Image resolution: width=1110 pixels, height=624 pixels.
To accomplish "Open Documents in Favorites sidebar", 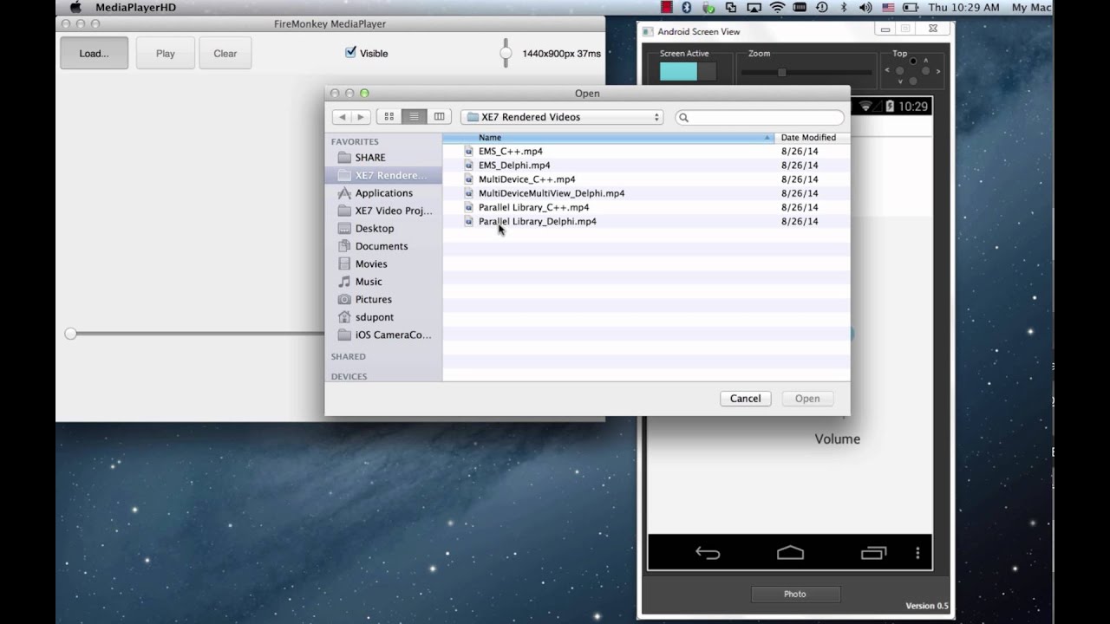I will 383,246.
